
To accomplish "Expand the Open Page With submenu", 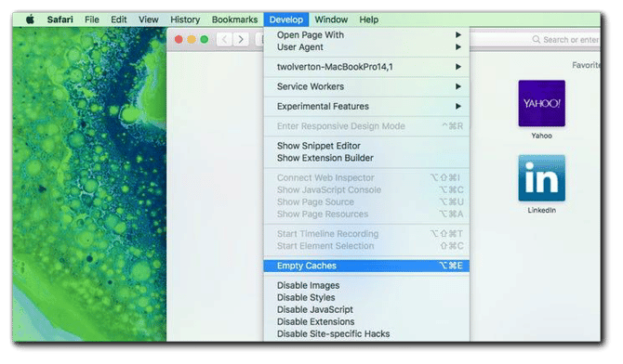I will point(366,35).
